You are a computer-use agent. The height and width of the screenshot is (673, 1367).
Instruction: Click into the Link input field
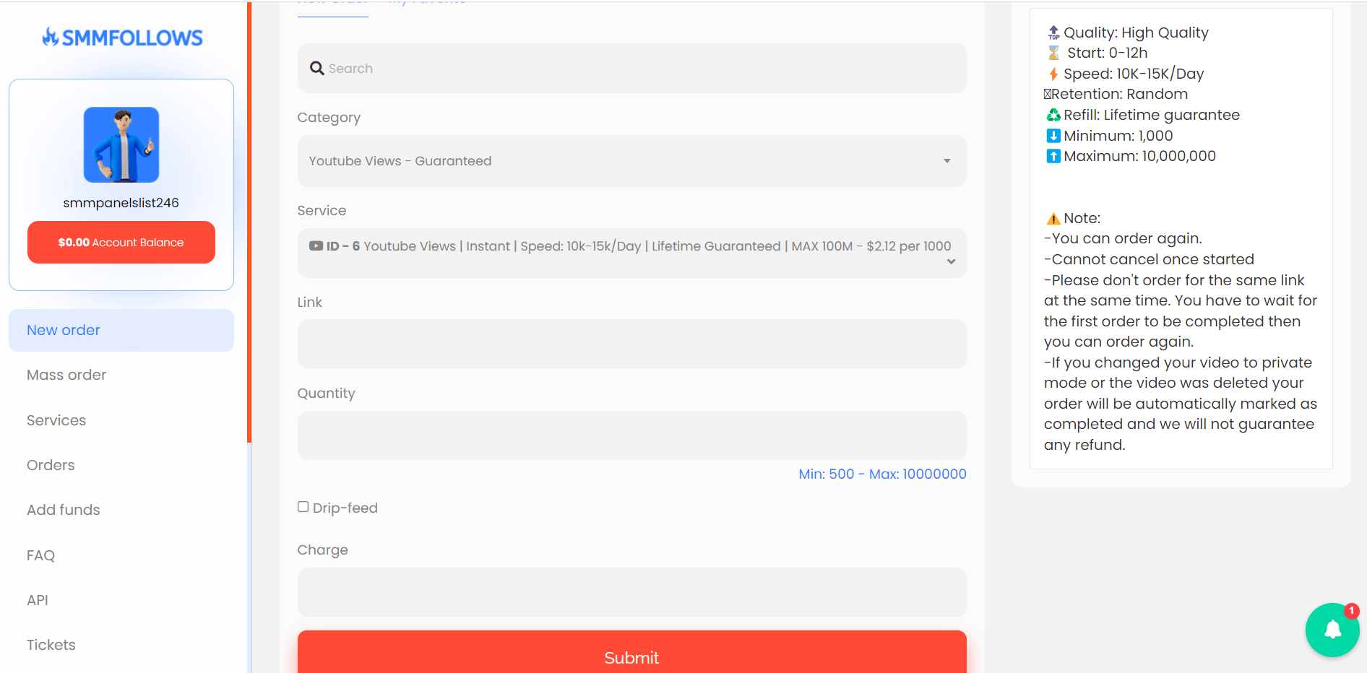(x=631, y=344)
